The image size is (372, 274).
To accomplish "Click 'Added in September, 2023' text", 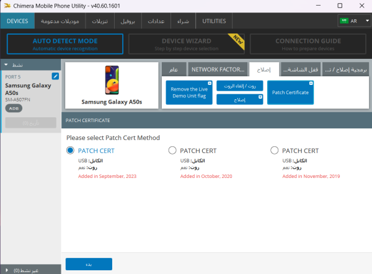I will click(107, 176).
